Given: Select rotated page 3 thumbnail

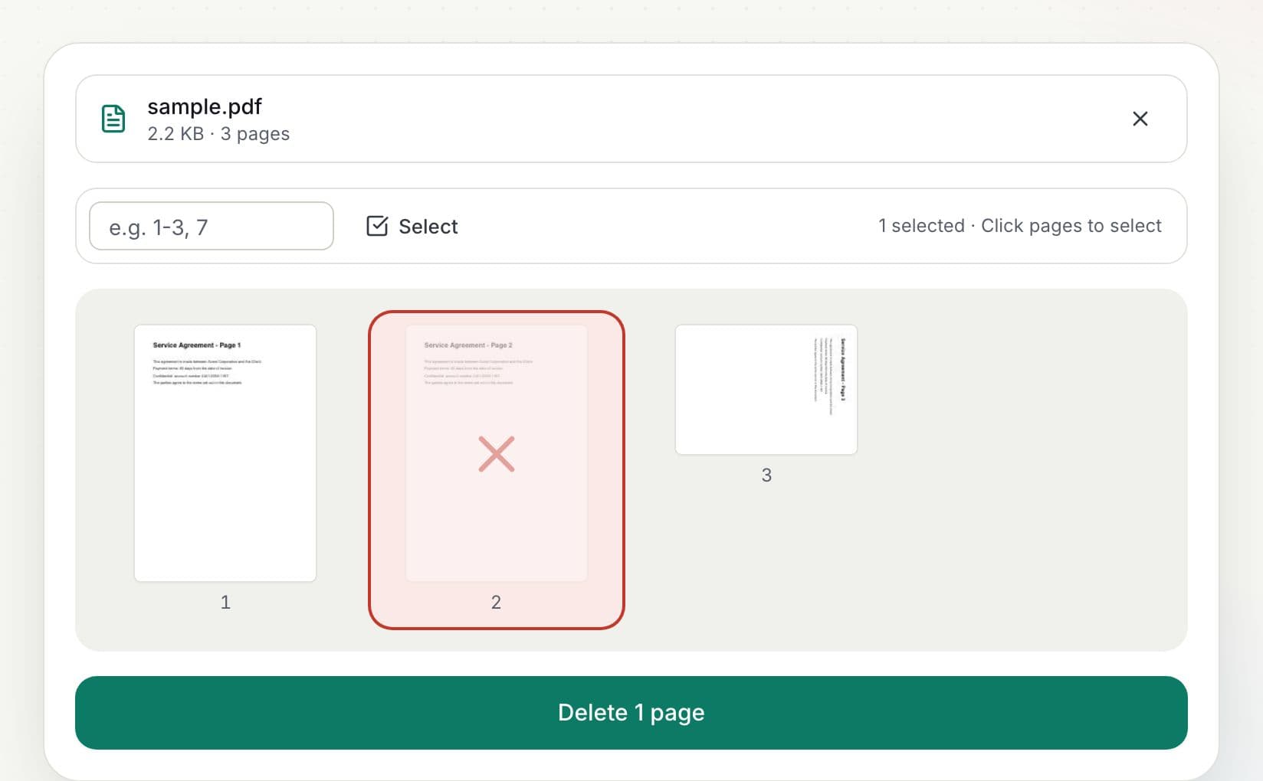Looking at the screenshot, I should (766, 390).
